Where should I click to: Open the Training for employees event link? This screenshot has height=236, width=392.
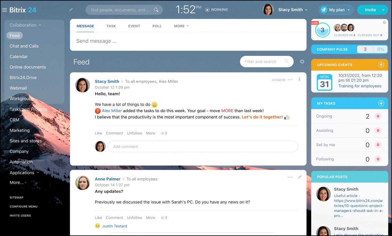point(360,86)
